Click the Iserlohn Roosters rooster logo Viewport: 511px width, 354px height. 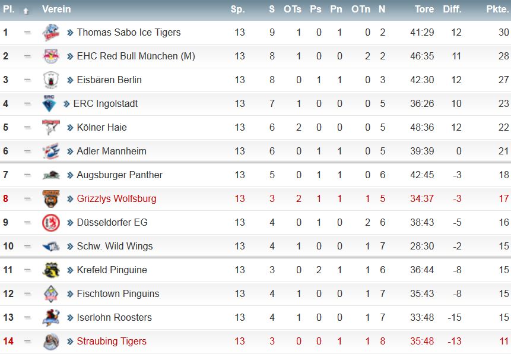(x=51, y=317)
